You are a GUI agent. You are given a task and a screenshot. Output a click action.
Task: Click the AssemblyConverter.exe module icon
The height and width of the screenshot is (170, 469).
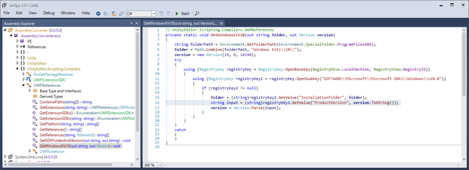click(x=16, y=36)
